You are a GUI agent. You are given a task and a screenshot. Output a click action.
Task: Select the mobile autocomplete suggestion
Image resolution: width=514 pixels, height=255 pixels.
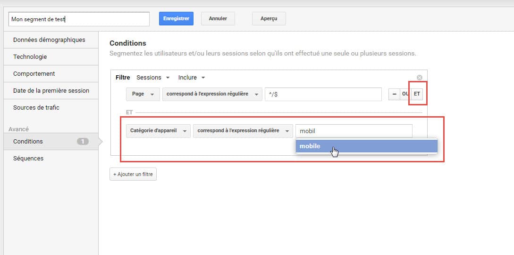tap(366, 146)
